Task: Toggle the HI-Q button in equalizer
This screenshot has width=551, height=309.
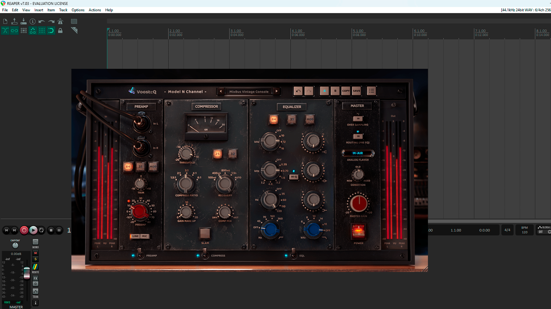Action: 294,177
